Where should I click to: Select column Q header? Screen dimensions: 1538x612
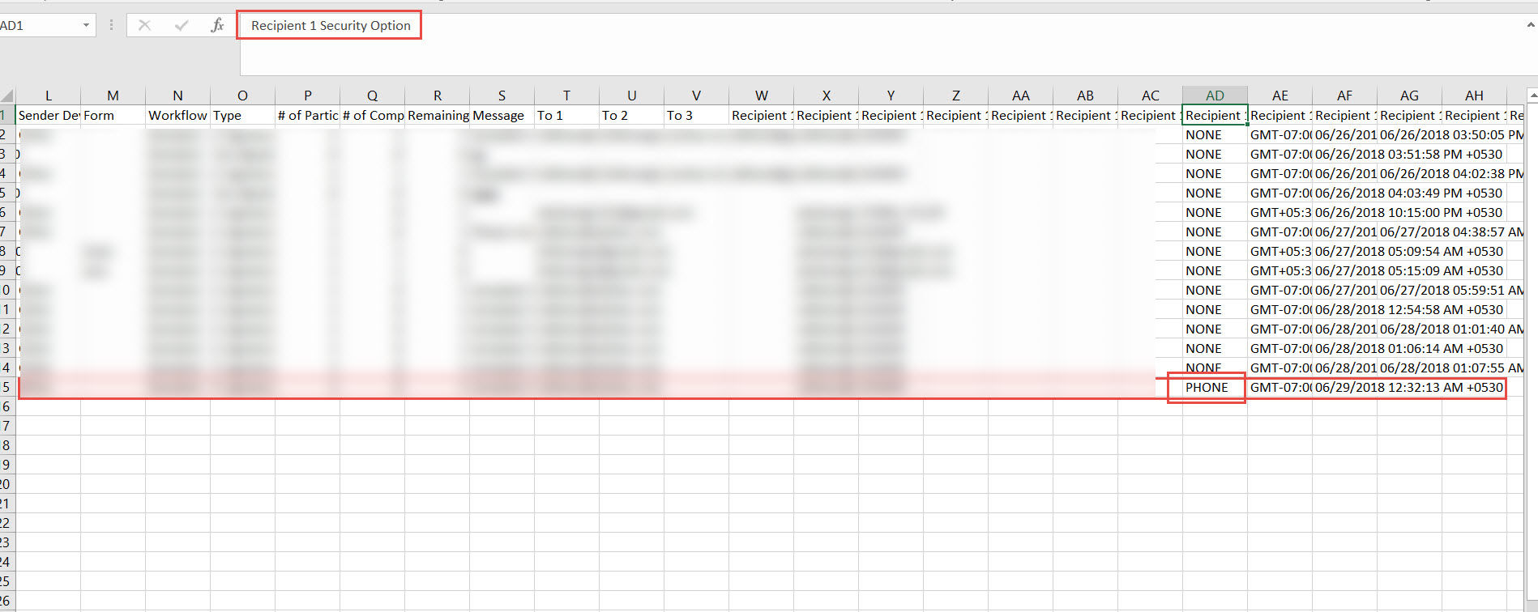pyautogui.click(x=372, y=96)
